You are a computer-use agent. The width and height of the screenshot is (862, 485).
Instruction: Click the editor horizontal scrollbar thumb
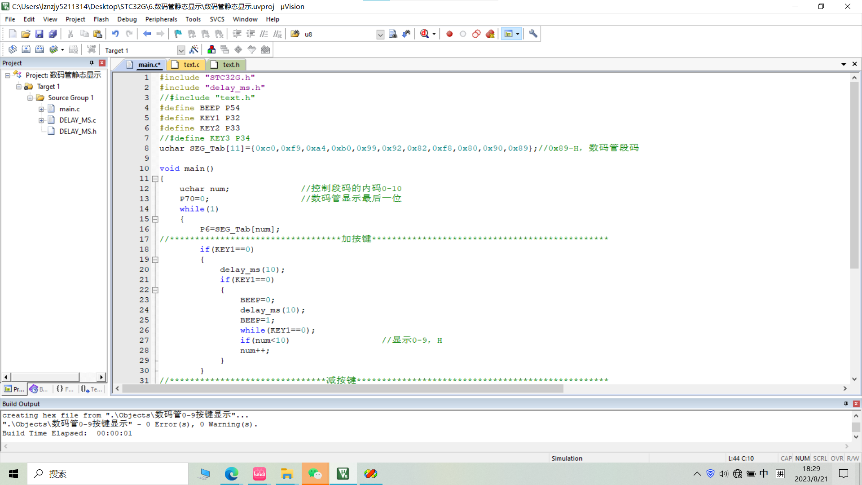point(343,388)
